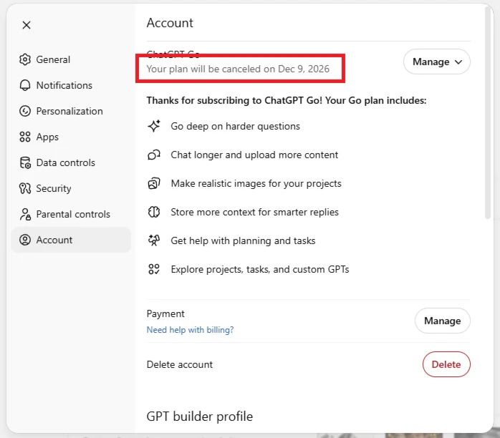Screen dimensions: 500x438
Task: Open the Security settings section
Action: [x=54, y=188]
